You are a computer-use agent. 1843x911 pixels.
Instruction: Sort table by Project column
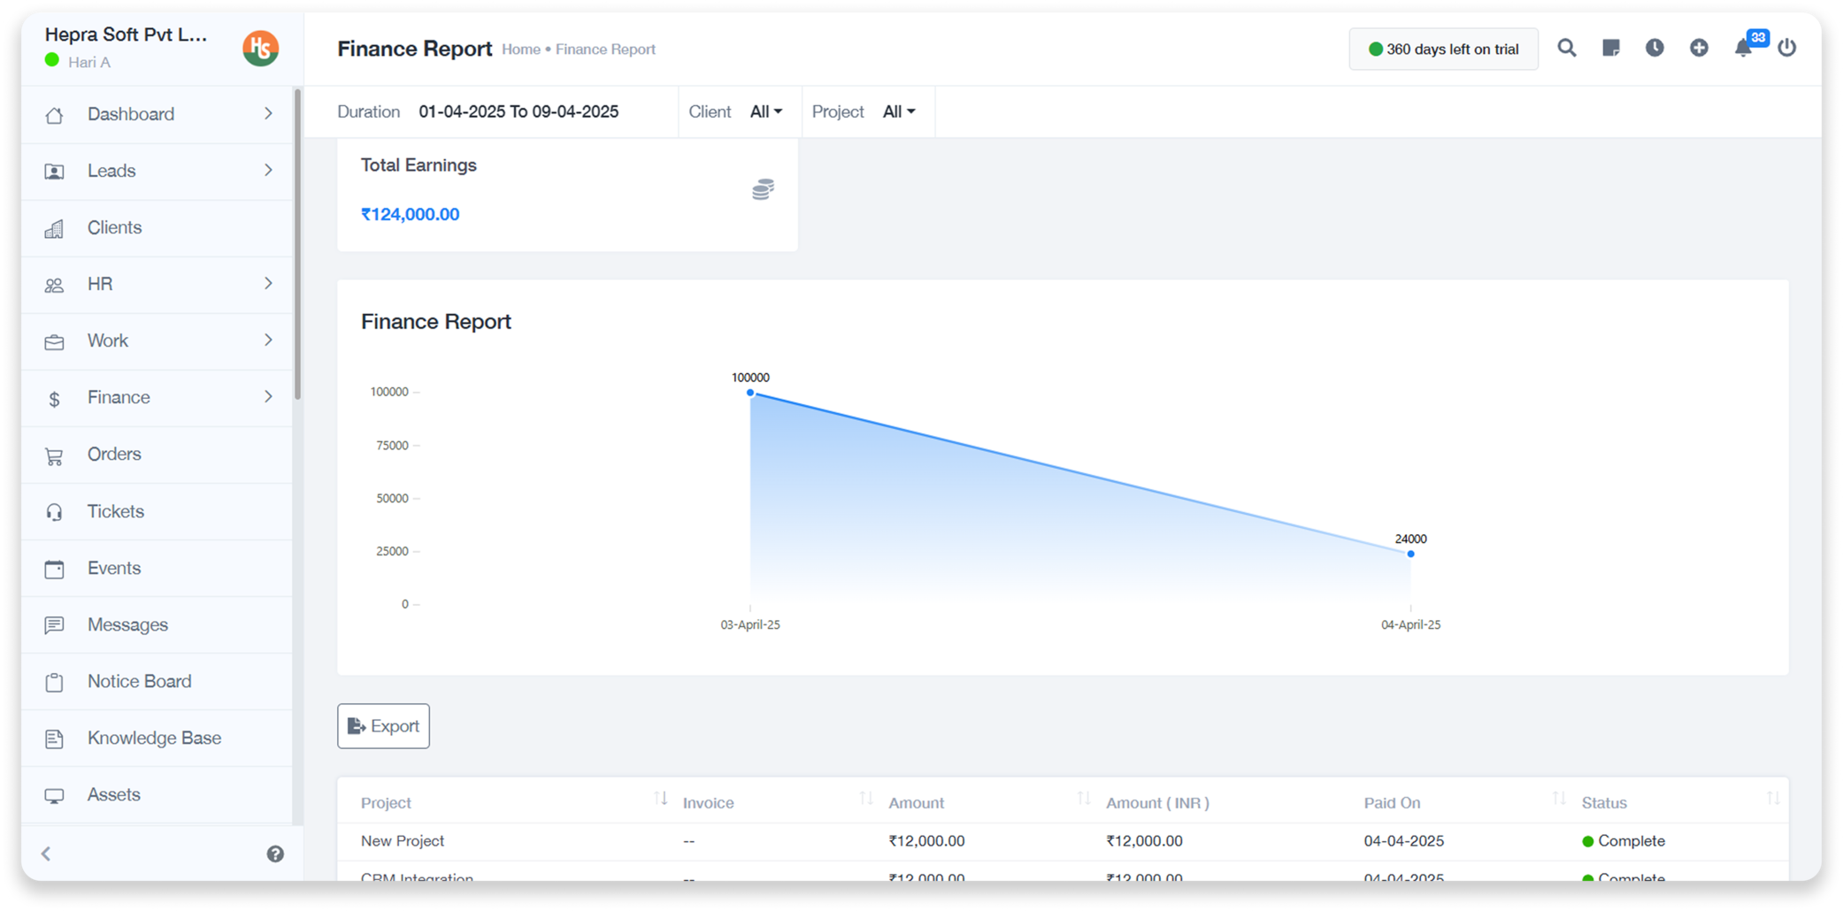(x=660, y=800)
